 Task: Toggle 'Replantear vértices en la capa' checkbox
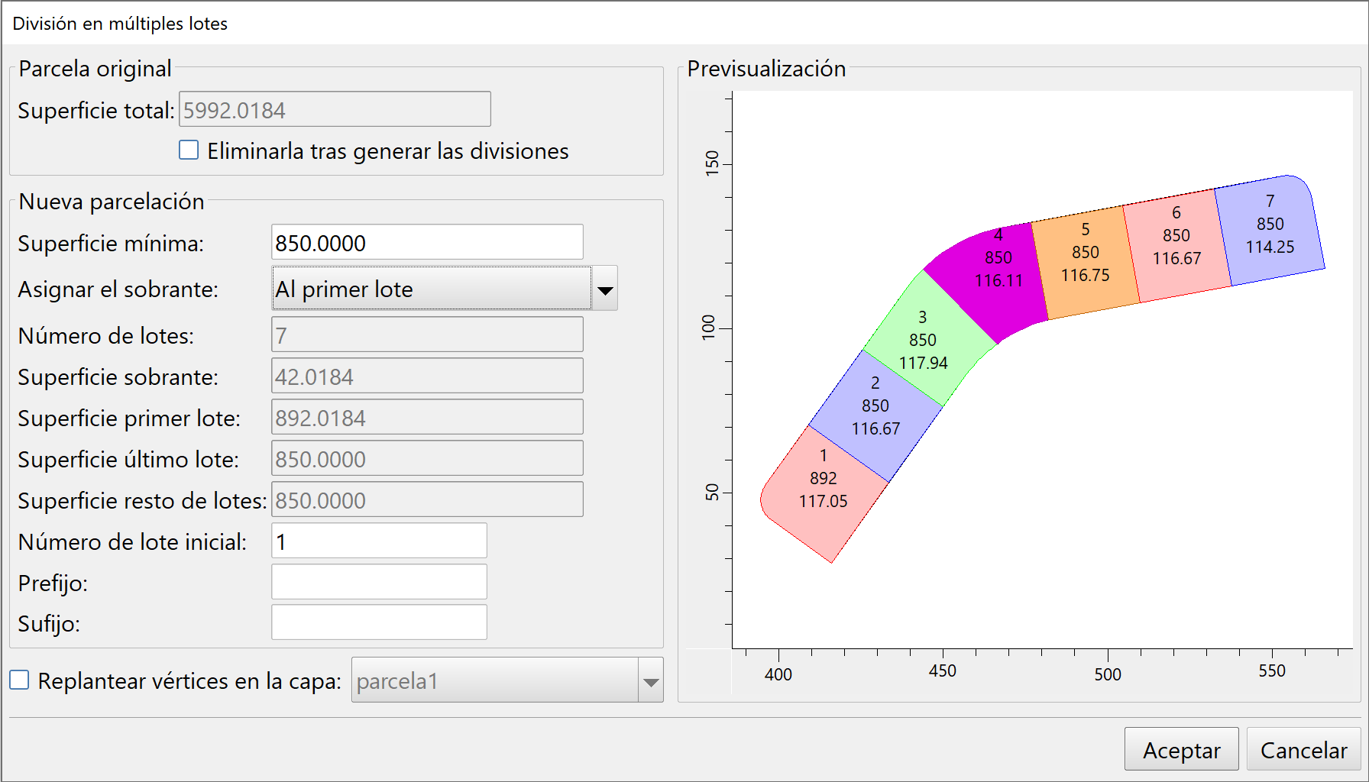[19, 680]
